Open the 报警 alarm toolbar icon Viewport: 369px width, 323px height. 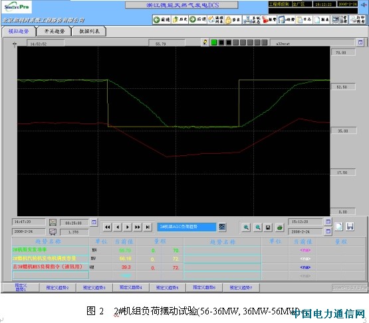[269, 20]
